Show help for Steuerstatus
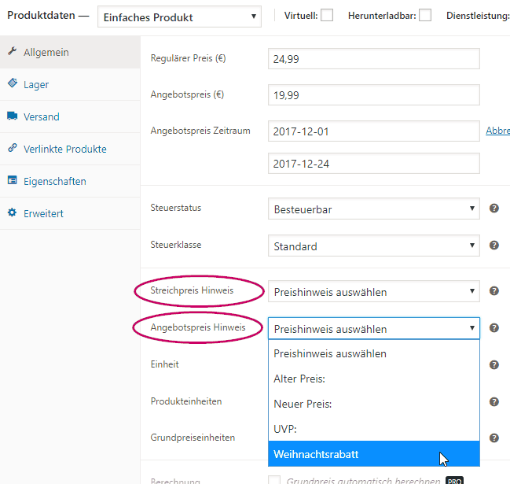This screenshot has height=484, width=510. click(494, 208)
